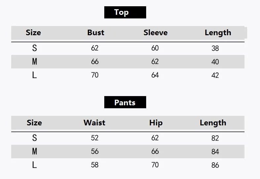Viewport: 260px width, 179px height.
Task: Select size S in Pants table
Action: [35, 138]
